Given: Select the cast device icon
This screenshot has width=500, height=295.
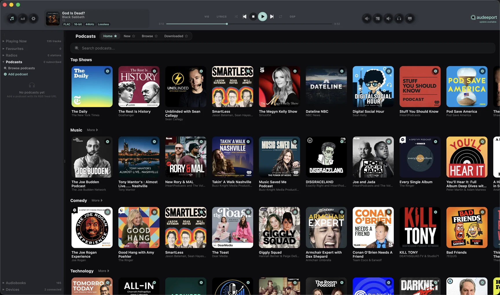Looking at the screenshot, I should [x=378, y=18].
